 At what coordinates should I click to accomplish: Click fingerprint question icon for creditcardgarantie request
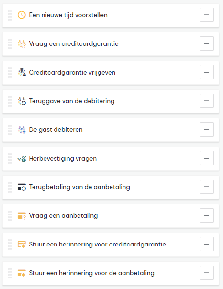(22, 43)
